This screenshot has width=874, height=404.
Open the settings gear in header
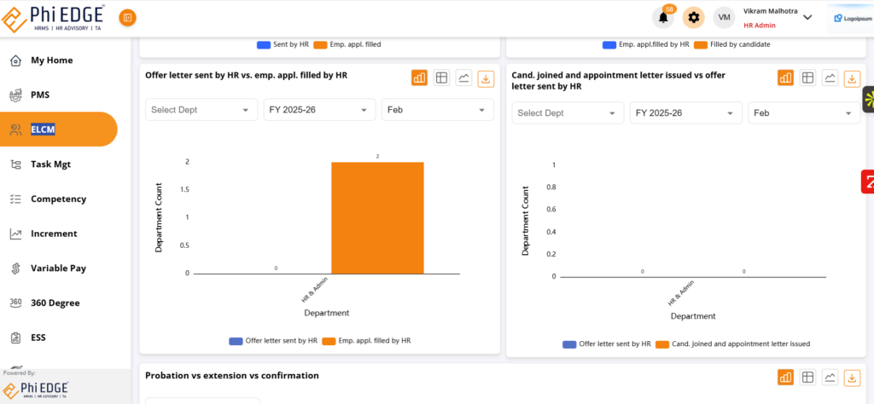[694, 18]
